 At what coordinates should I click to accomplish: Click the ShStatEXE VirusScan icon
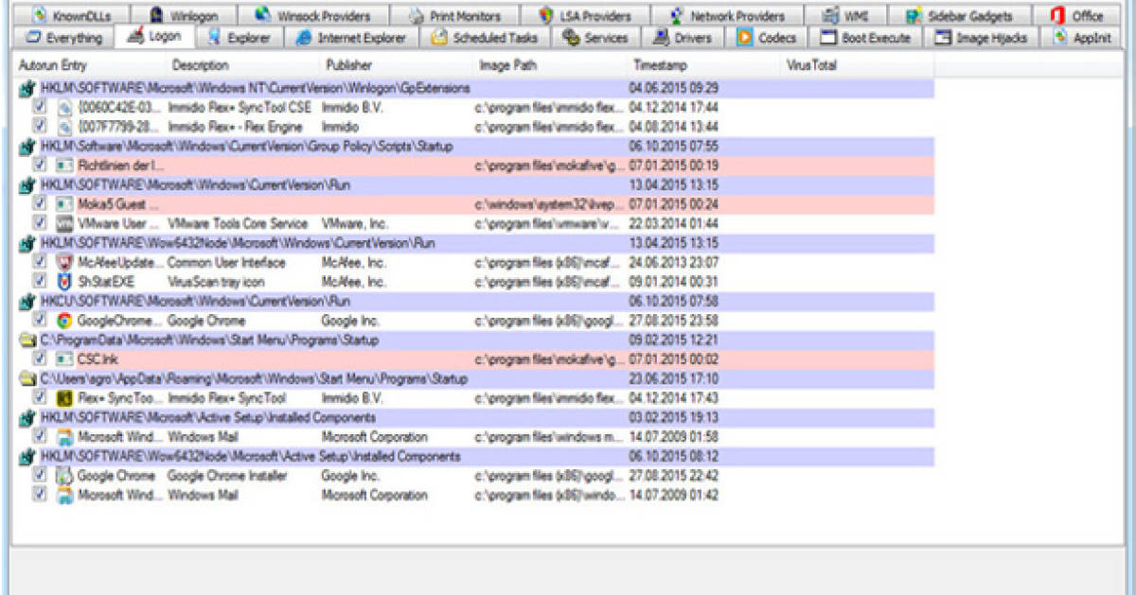[64, 282]
